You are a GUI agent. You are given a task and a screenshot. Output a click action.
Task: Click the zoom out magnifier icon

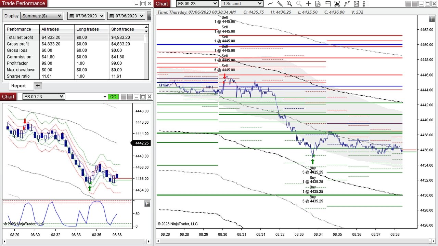coord(299,4)
